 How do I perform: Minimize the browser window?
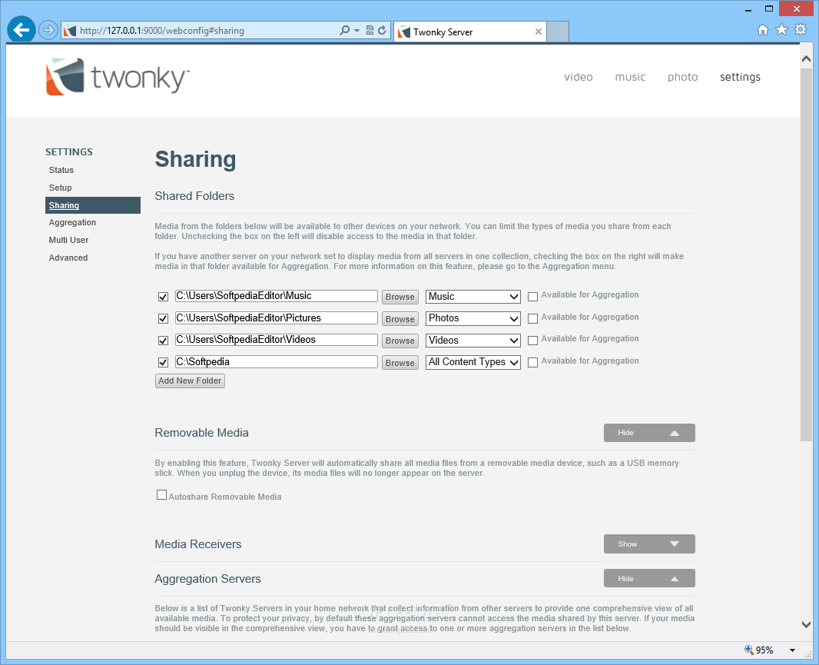[748, 9]
